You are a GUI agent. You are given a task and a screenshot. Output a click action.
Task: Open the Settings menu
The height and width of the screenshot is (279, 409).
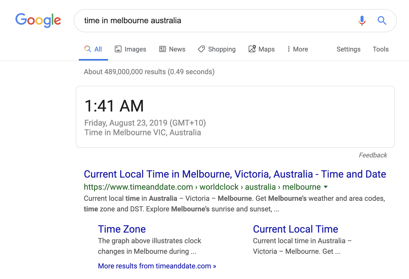(x=348, y=49)
